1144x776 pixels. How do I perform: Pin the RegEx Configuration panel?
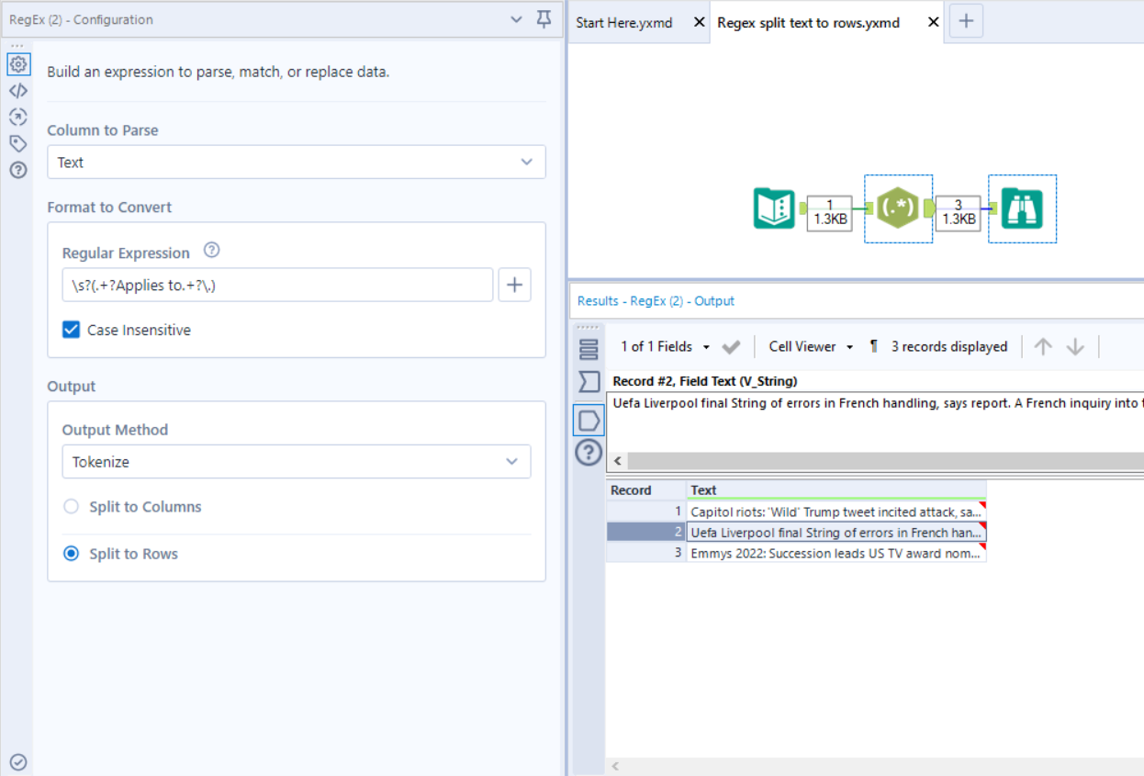click(x=544, y=18)
